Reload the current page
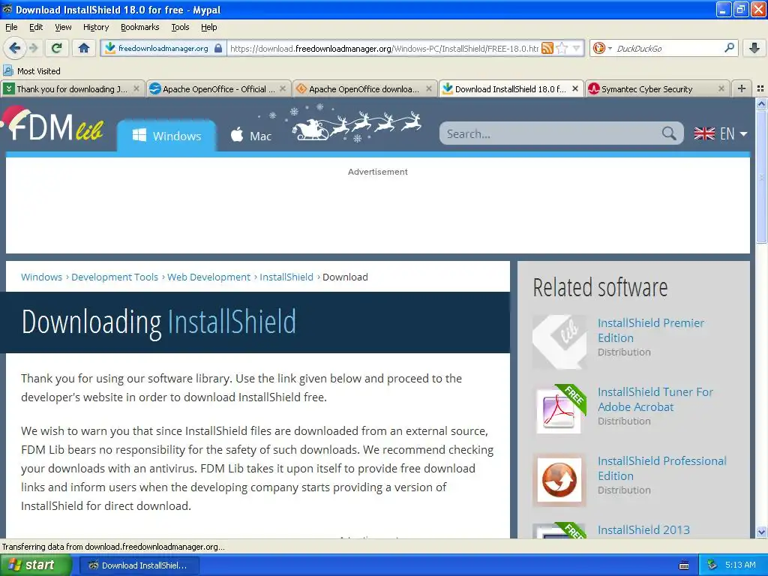This screenshot has width=768, height=576. coord(57,48)
